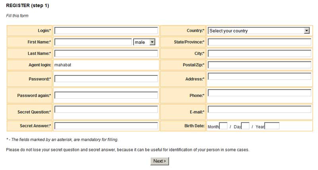Focus the Secret Answer field
318x170 pixels.
pyautogui.click(x=106, y=126)
